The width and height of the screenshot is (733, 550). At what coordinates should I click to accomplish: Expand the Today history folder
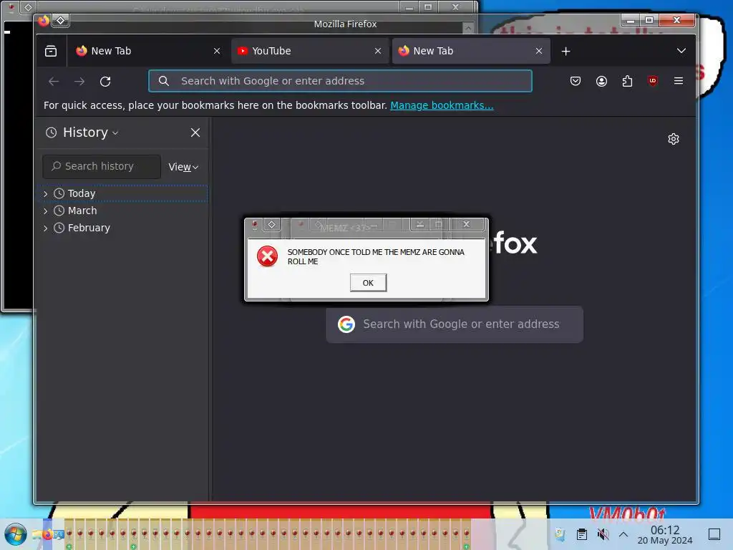(x=45, y=193)
